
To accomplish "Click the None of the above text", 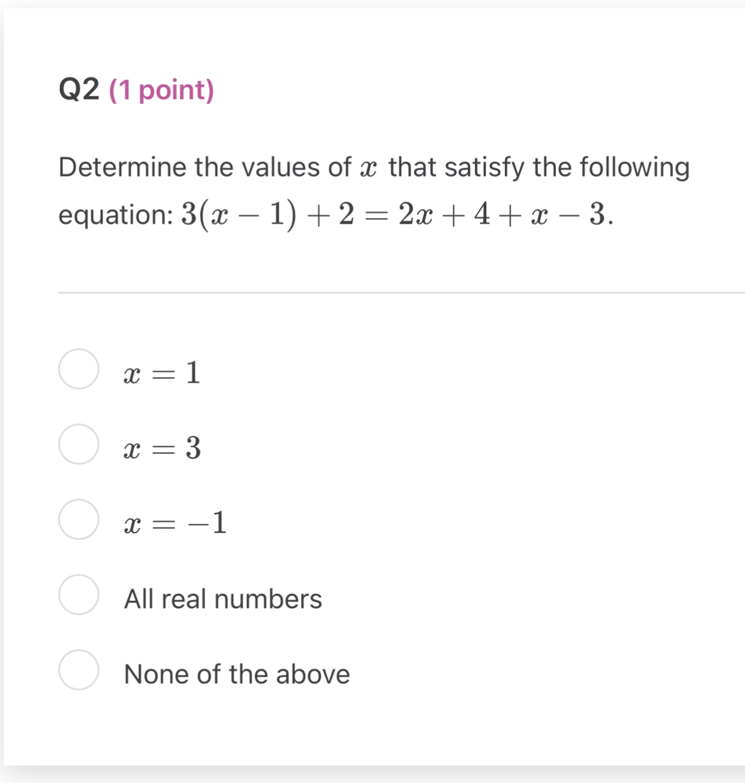I will 237,673.
